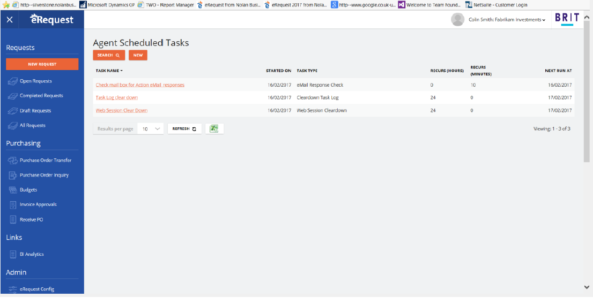Viewport: 593px width, 298px height.
Task: Click the Purchase Order Transfer truck icon
Action: pos(13,161)
